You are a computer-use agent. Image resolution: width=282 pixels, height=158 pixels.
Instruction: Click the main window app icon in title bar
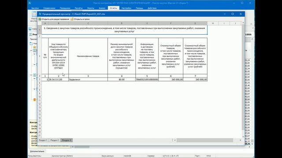coord(30,3)
